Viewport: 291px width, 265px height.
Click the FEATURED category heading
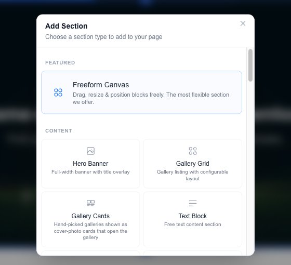tap(60, 63)
